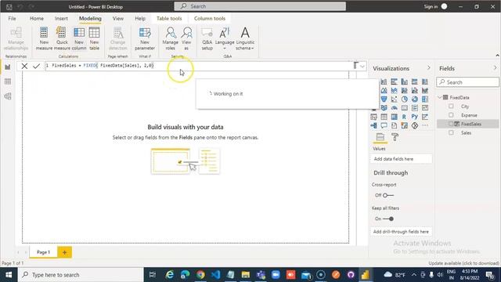Select the Matrix visual
The height and width of the screenshot is (282, 501).
pos(394,117)
